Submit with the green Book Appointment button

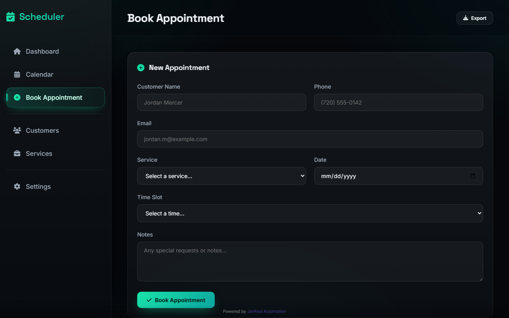(x=176, y=300)
